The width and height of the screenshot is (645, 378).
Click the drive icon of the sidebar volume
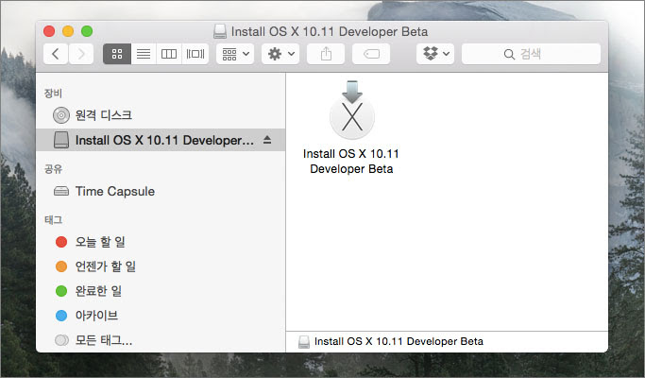[61, 140]
